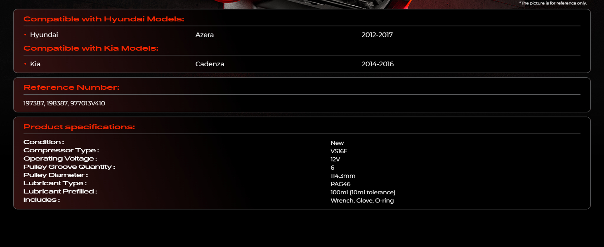Viewport: 604px width, 247px height.
Task: Select the '114.3mm' diameter value
Action: tap(343, 176)
